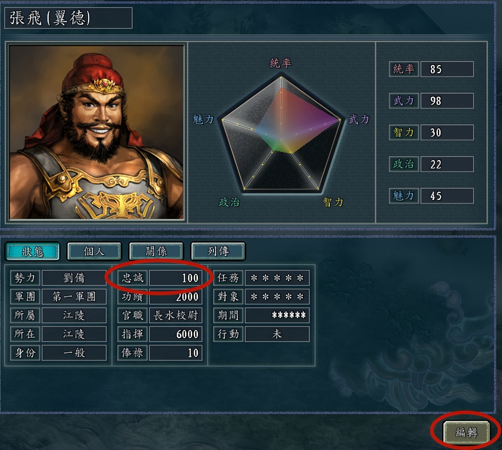Click the 官職 field 長水校尉
The height and width of the screenshot is (450, 502).
176,315
